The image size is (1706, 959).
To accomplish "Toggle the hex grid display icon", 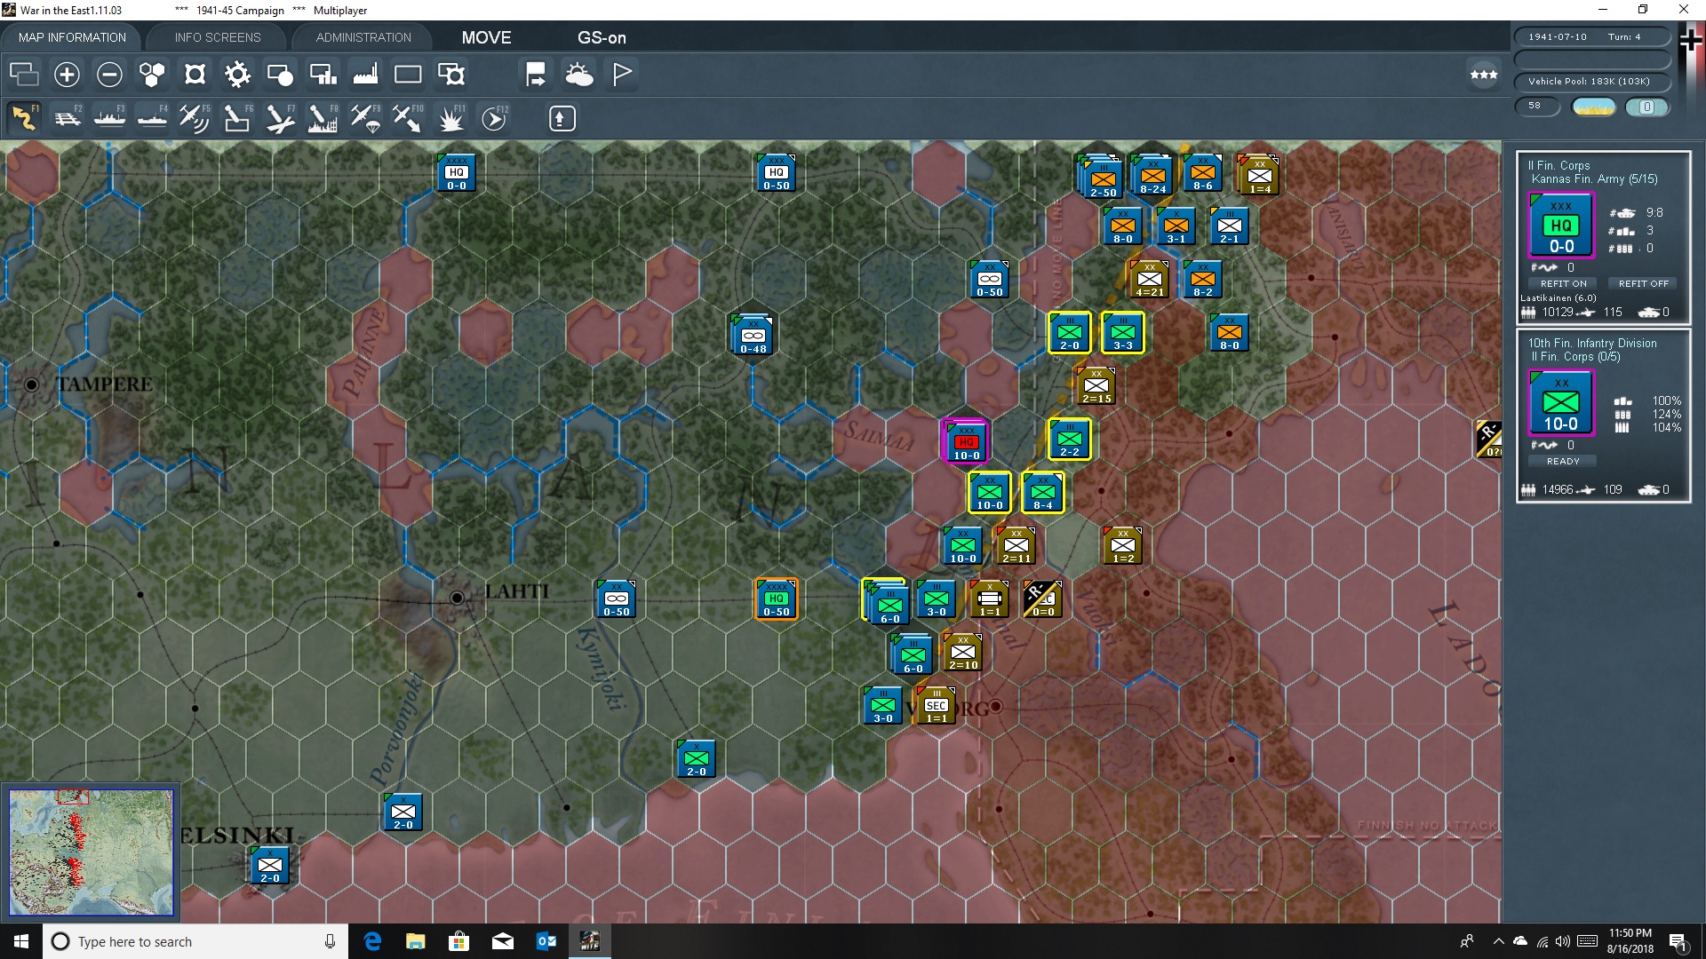I will (152, 74).
